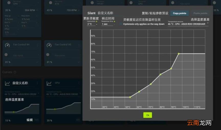Toggle the A15 fan control switch

pos(50,3)
